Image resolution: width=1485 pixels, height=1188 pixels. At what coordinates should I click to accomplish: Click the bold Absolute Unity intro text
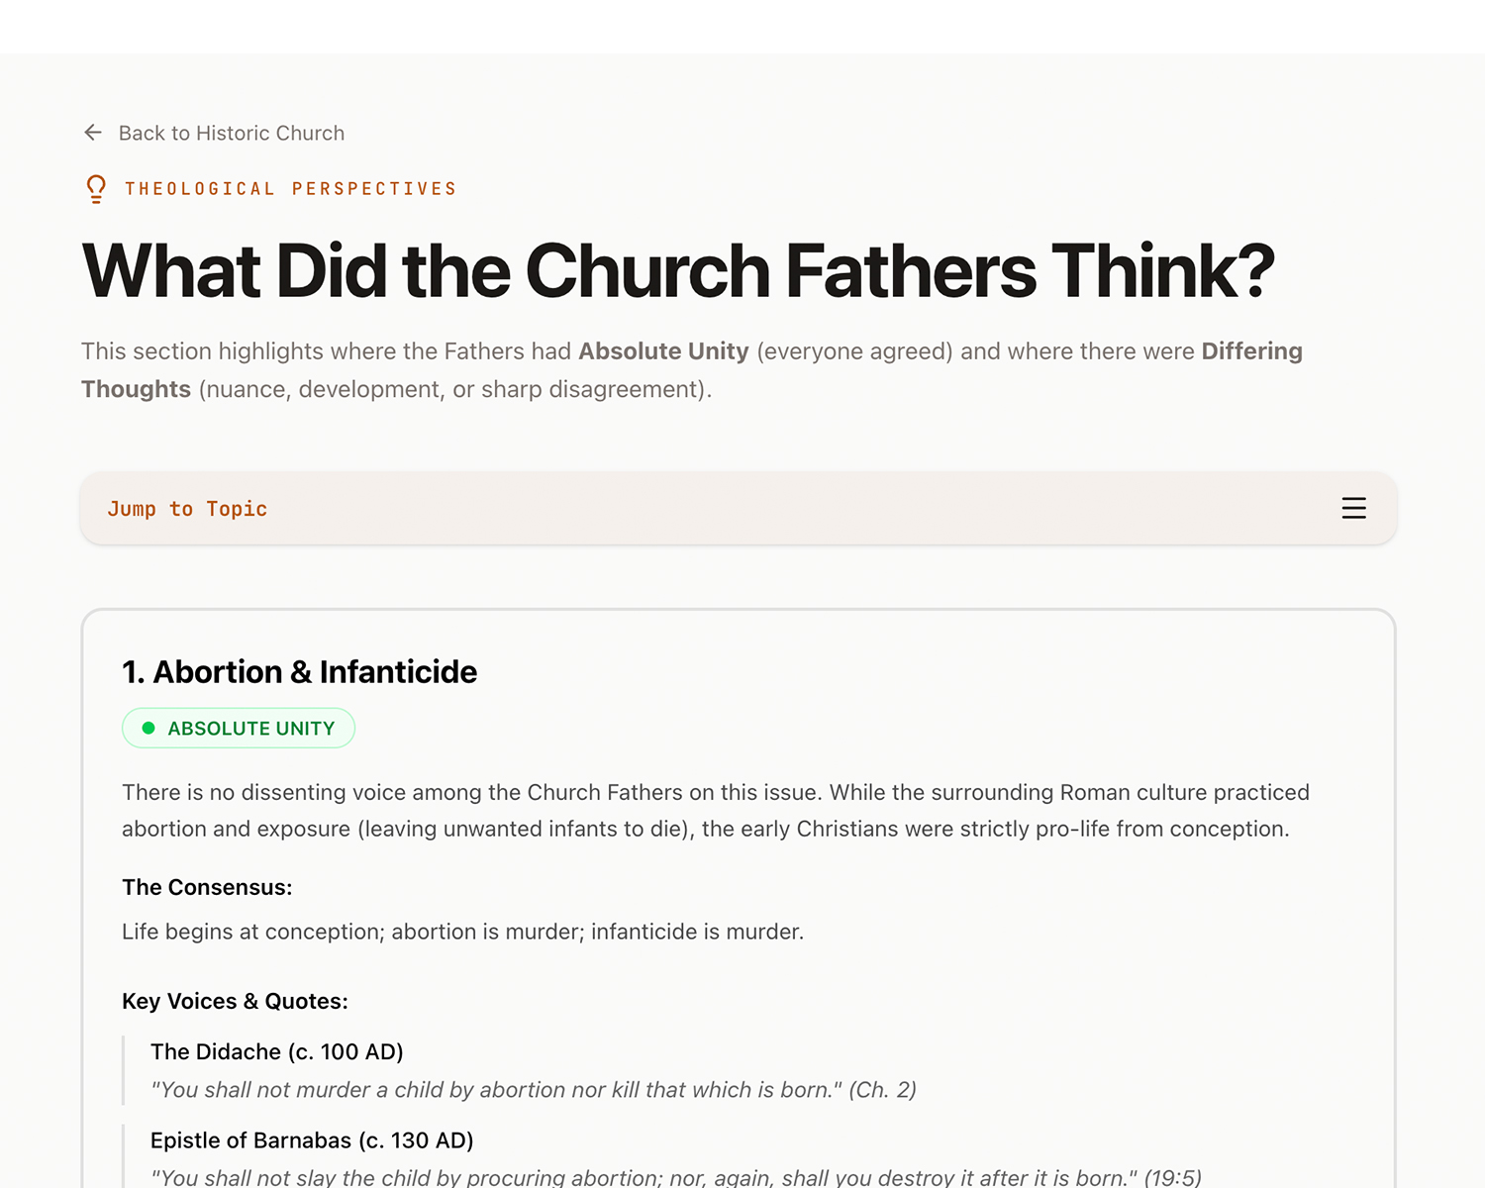[663, 351]
